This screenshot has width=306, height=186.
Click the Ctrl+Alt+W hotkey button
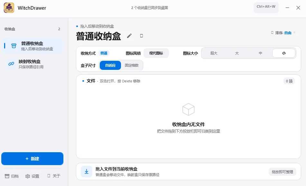[x=266, y=7]
